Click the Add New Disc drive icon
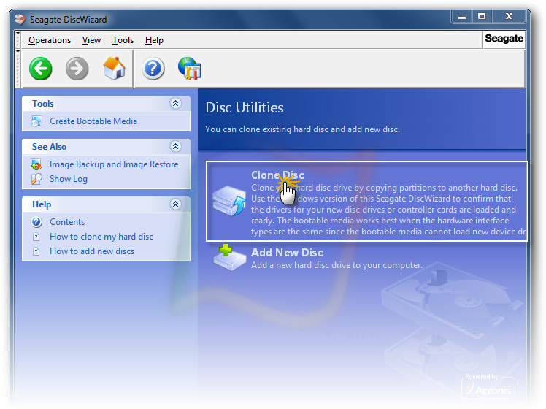Image resolution: width=546 pixels, height=409 pixels. coord(229,258)
